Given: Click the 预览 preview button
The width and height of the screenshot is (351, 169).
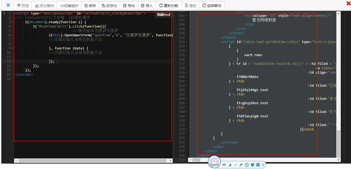Looking at the screenshot, I should pyautogui.click(x=23, y=5).
